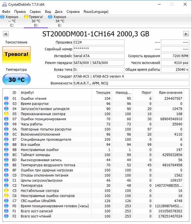The width and height of the screenshot is (192, 224).
Task: Click yellow icon for C6 Неисправимые ошибки секторов
Action: 6,196
